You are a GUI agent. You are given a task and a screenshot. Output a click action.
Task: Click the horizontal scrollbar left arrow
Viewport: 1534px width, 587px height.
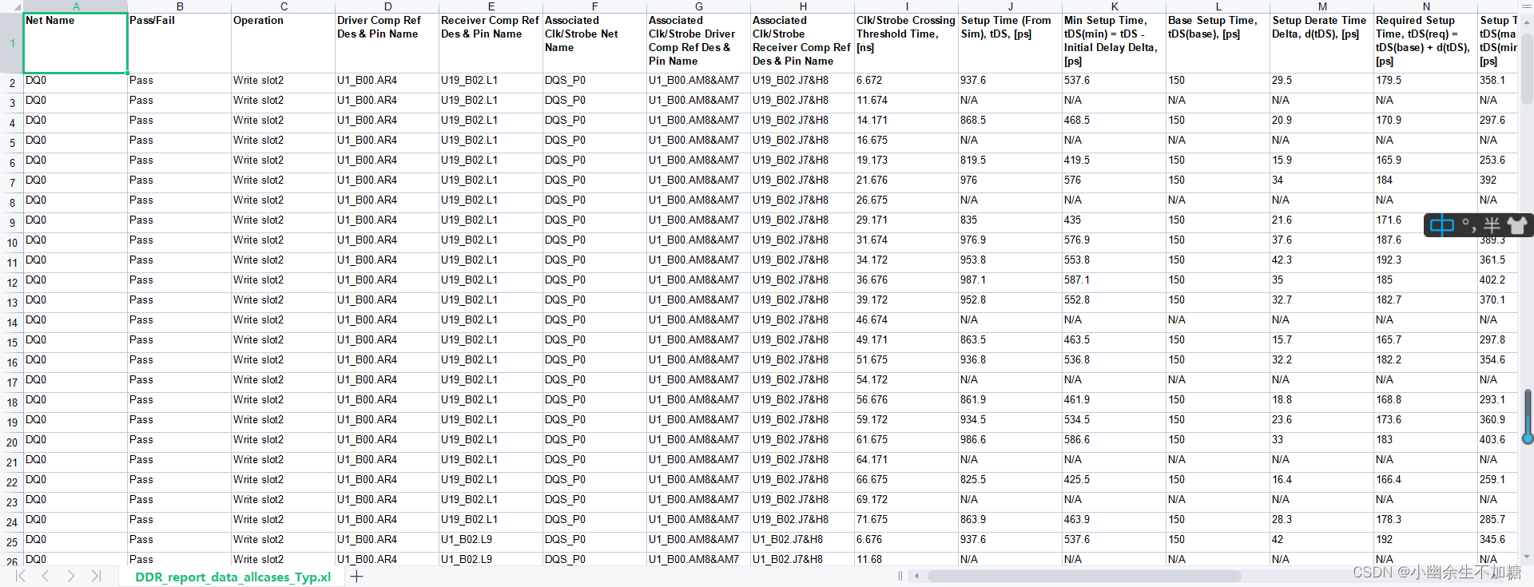click(917, 576)
